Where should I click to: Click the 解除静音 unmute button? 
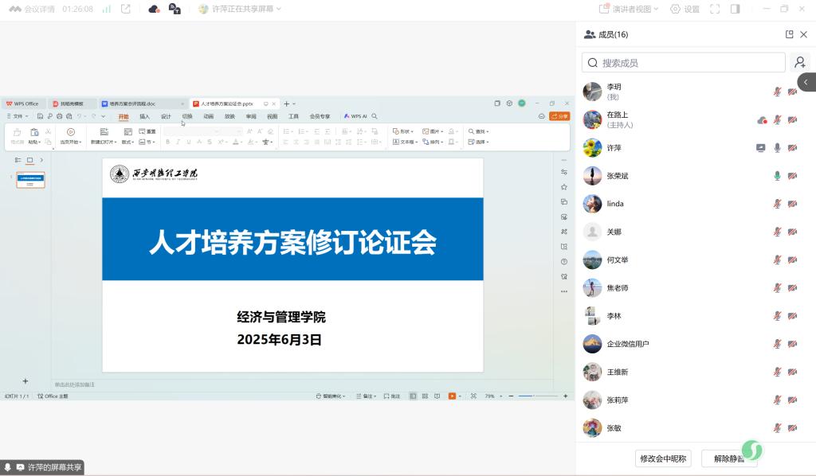coord(728,458)
